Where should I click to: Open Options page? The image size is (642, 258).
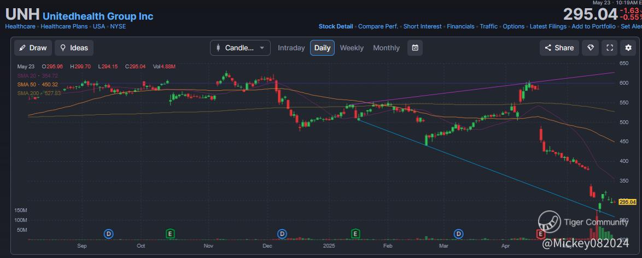pyautogui.click(x=513, y=26)
